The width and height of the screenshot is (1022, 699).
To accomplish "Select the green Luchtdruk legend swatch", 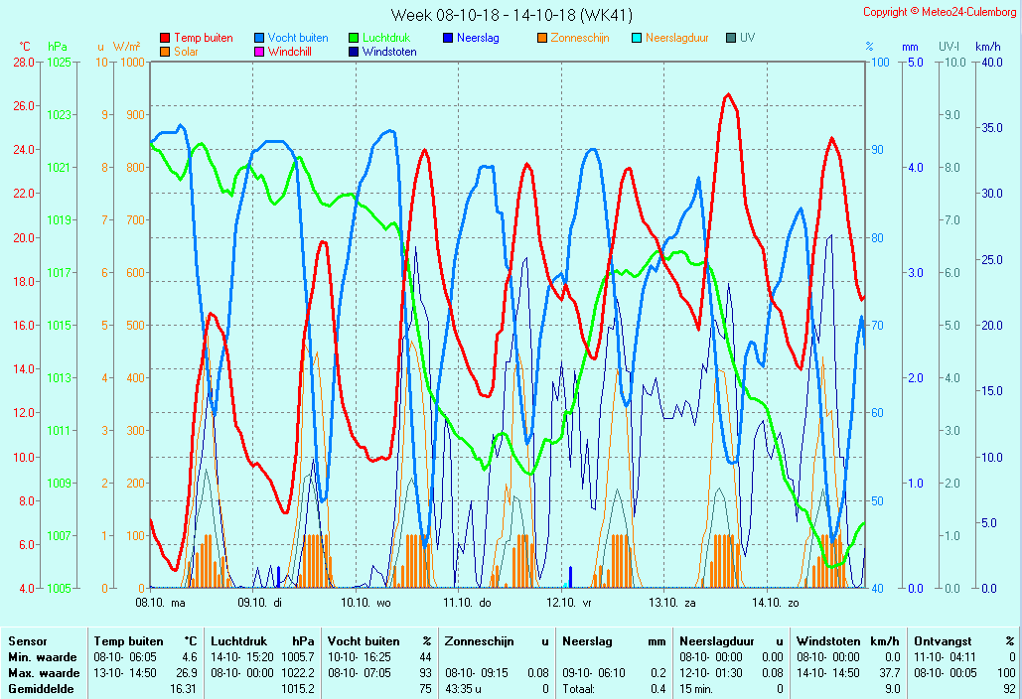I will click(x=354, y=39).
